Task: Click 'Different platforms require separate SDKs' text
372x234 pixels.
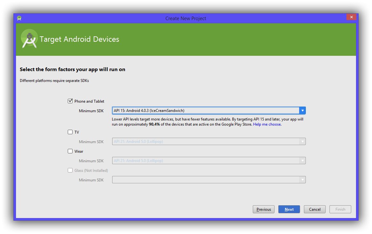Action: (54, 81)
